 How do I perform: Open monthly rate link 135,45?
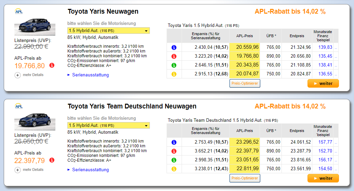tap(325, 56)
